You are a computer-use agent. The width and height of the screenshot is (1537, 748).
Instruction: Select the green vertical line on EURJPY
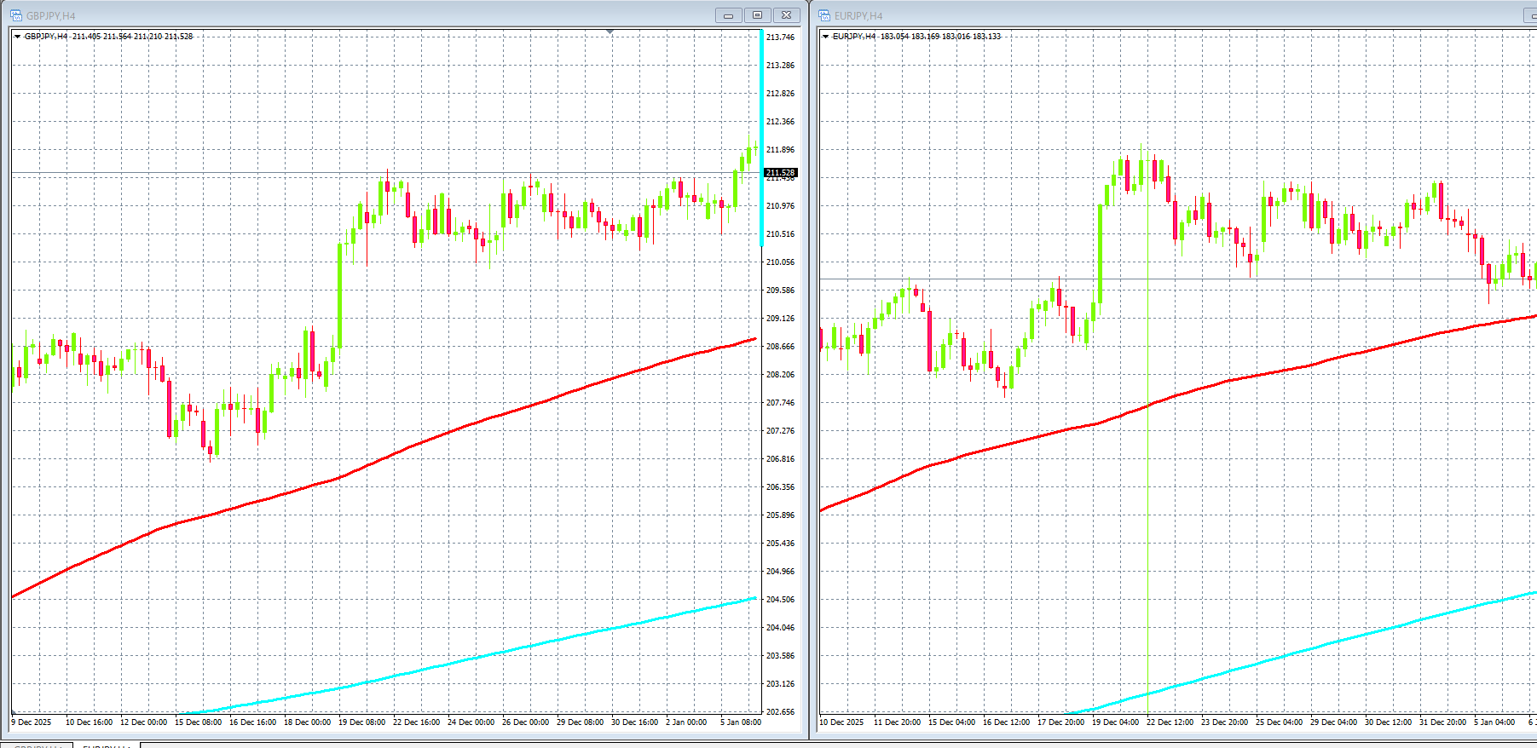coord(1148,554)
